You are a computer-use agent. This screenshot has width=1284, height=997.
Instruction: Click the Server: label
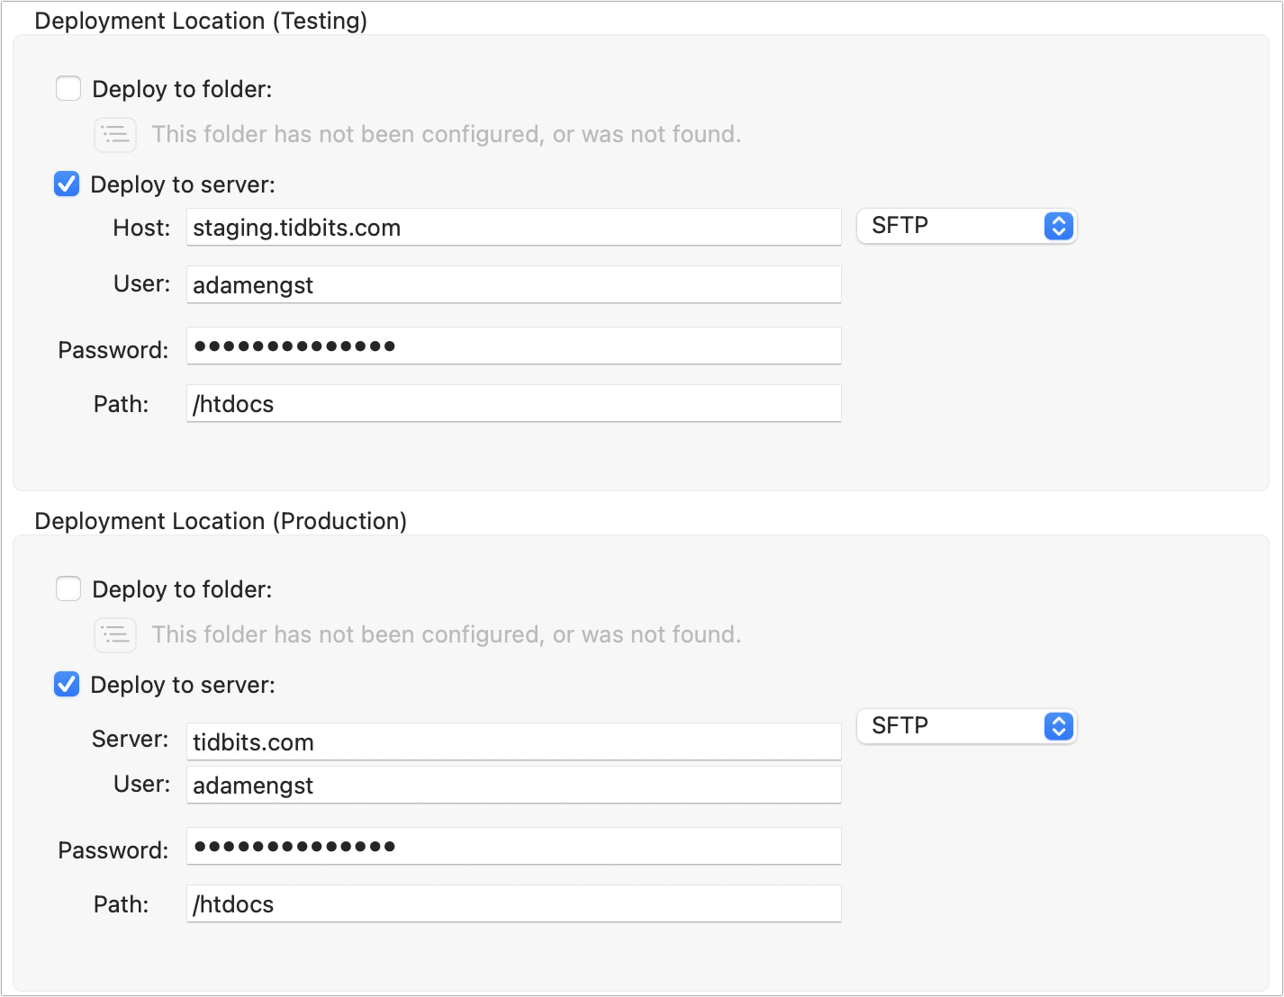[131, 739]
